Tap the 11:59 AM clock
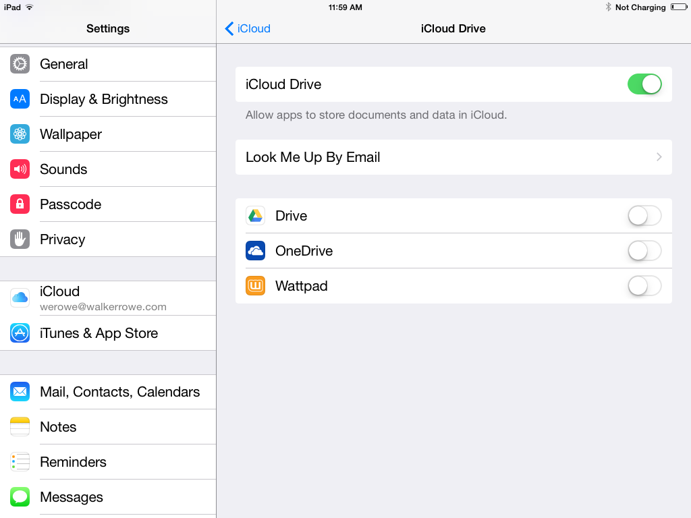 345,7
